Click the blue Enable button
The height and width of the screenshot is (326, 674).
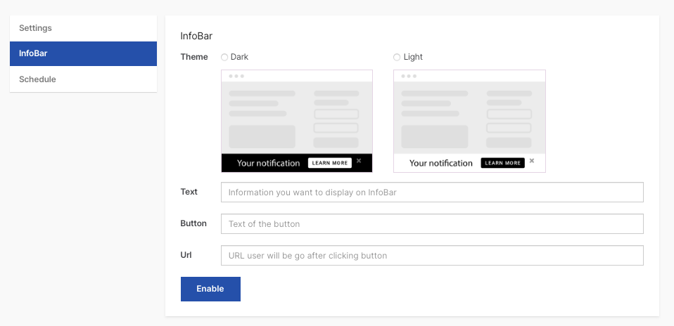(x=210, y=289)
